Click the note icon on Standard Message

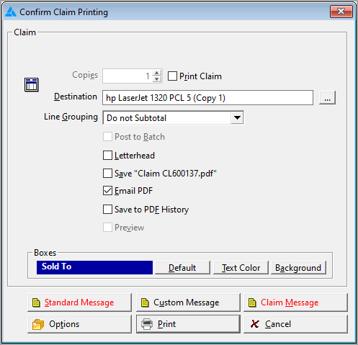pos(36,303)
